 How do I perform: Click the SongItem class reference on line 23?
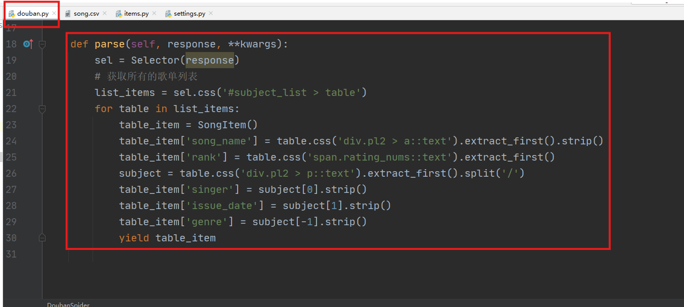[x=222, y=125]
